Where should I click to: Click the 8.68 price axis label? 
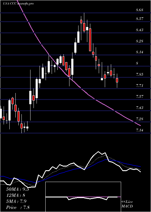pyautogui.click(x=140, y=10)
